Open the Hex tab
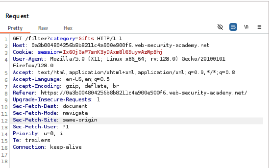This screenshot has width=269, height=168. [x=68, y=28]
